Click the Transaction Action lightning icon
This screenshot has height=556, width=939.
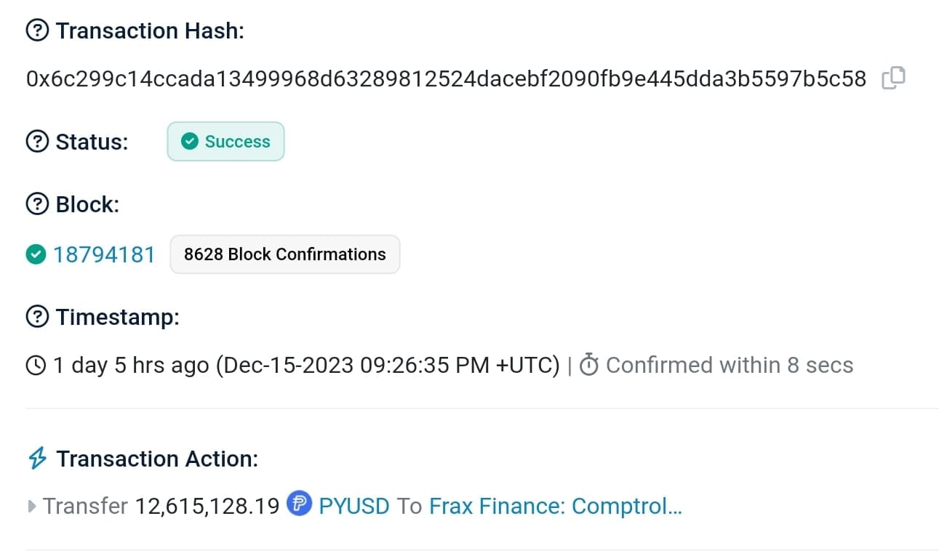tap(37, 459)
